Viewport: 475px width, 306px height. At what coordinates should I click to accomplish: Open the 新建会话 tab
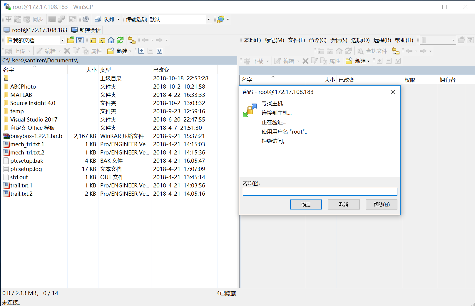click(x=86, y=30)
